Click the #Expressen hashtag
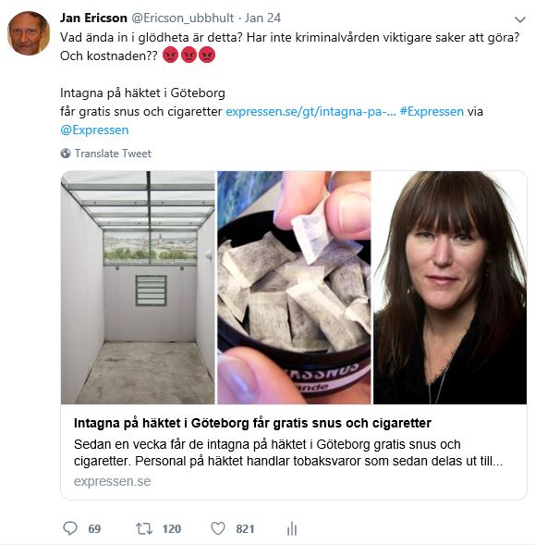Viewport: 535px width, 545px height. point(432,112)
